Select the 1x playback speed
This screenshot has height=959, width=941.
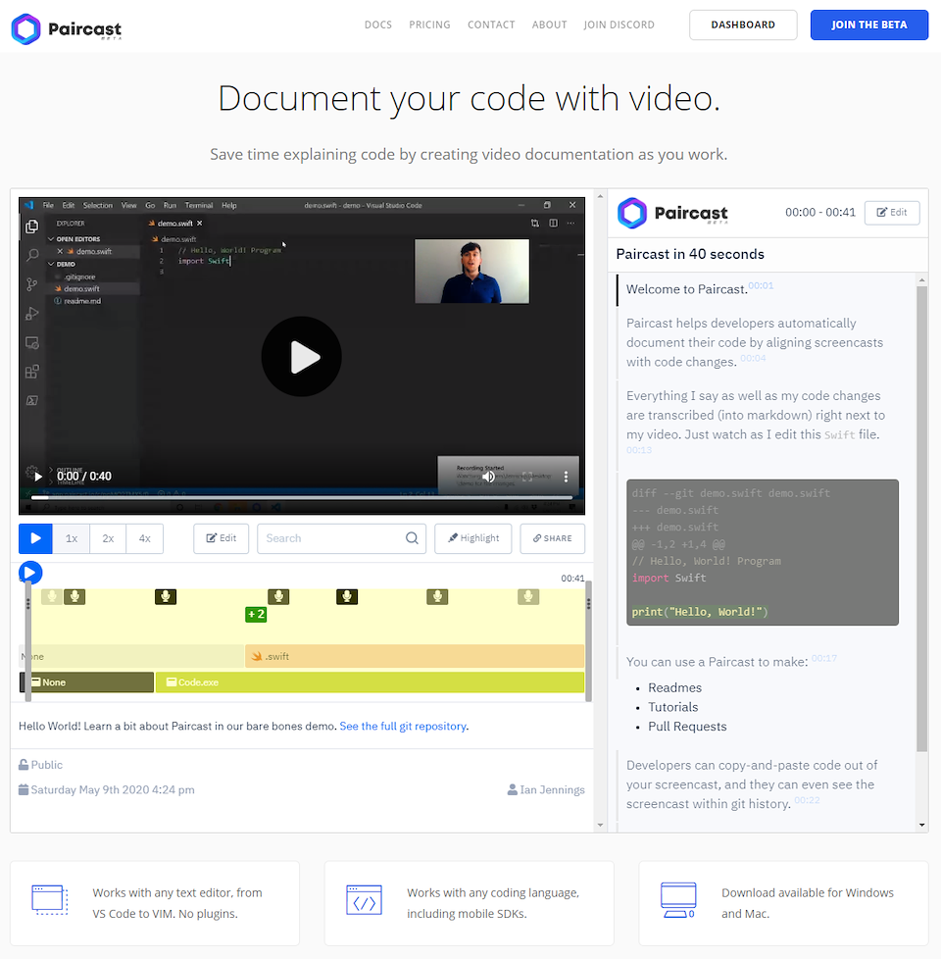pos(72,538)
